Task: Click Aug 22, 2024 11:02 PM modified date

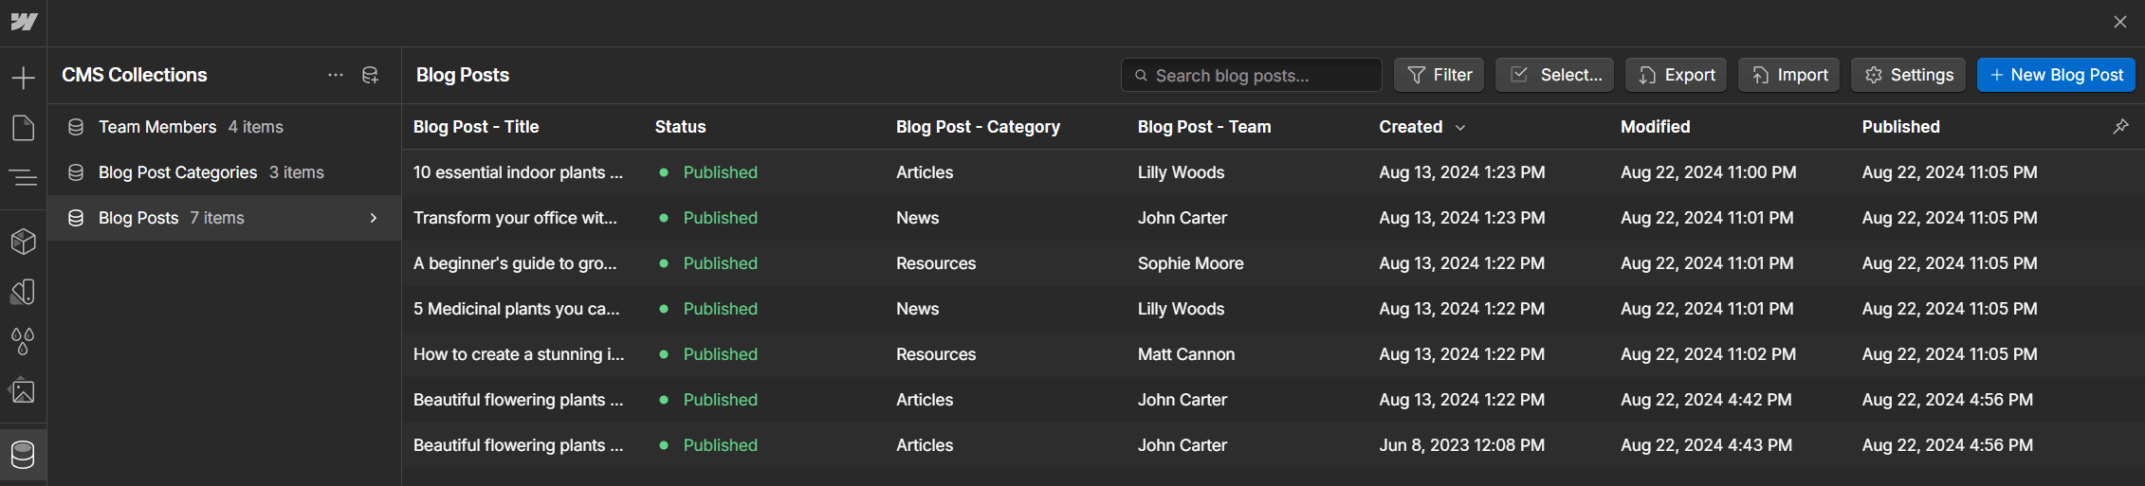Action: pyautogui.click(x=1709, y=354)
